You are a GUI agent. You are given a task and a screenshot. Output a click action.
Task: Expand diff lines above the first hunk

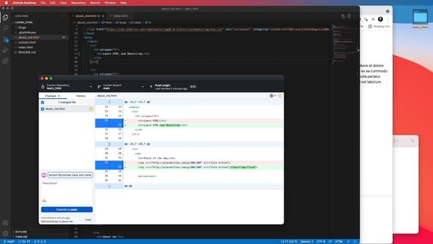pyautogui.click(x=109, y=102)
